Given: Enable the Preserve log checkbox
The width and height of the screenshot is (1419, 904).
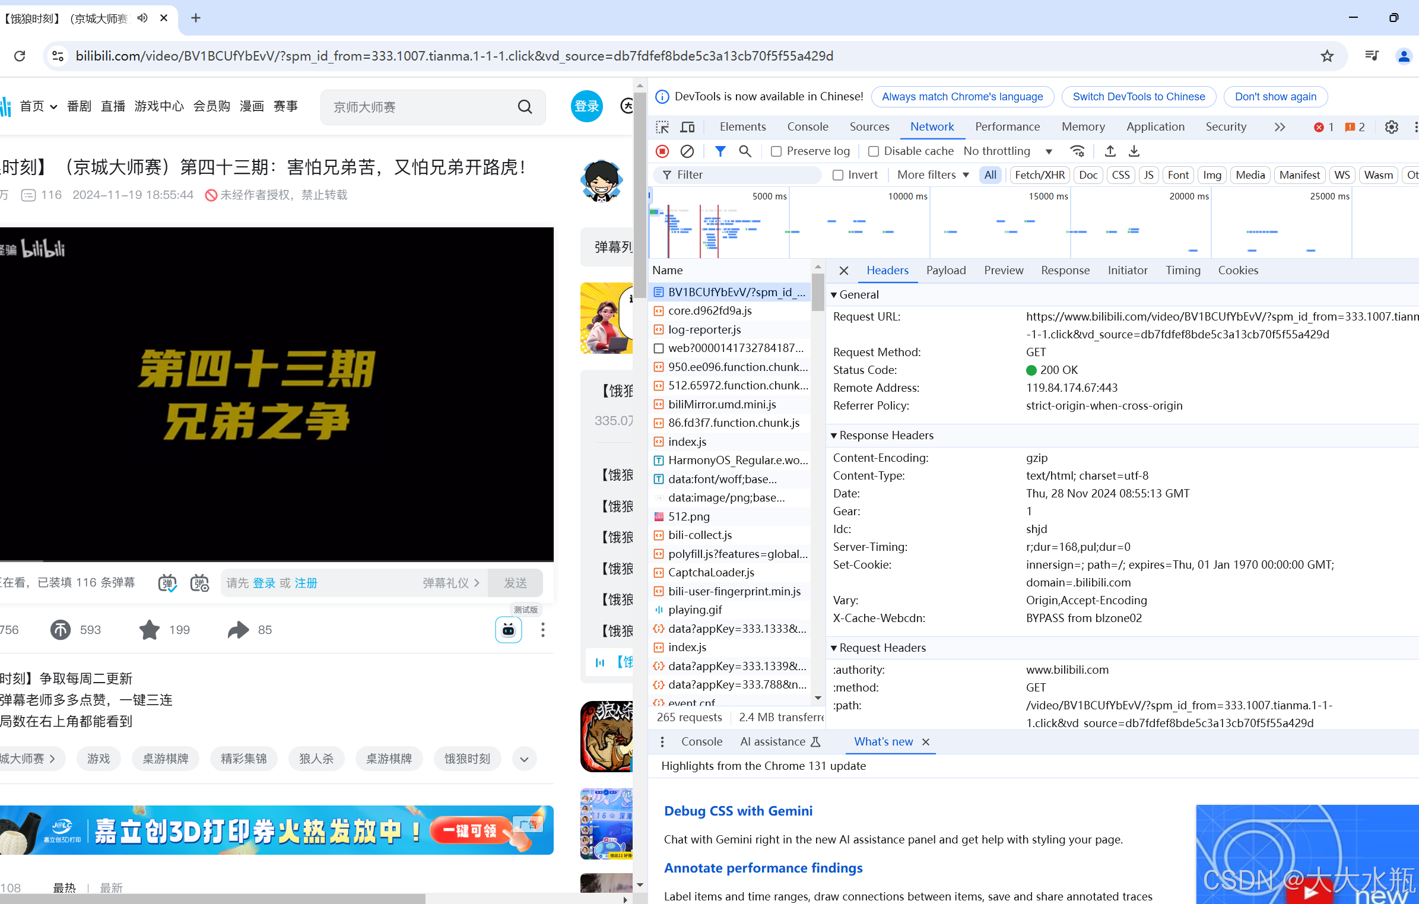Looking at the screenshot, I should pos(775,151).
